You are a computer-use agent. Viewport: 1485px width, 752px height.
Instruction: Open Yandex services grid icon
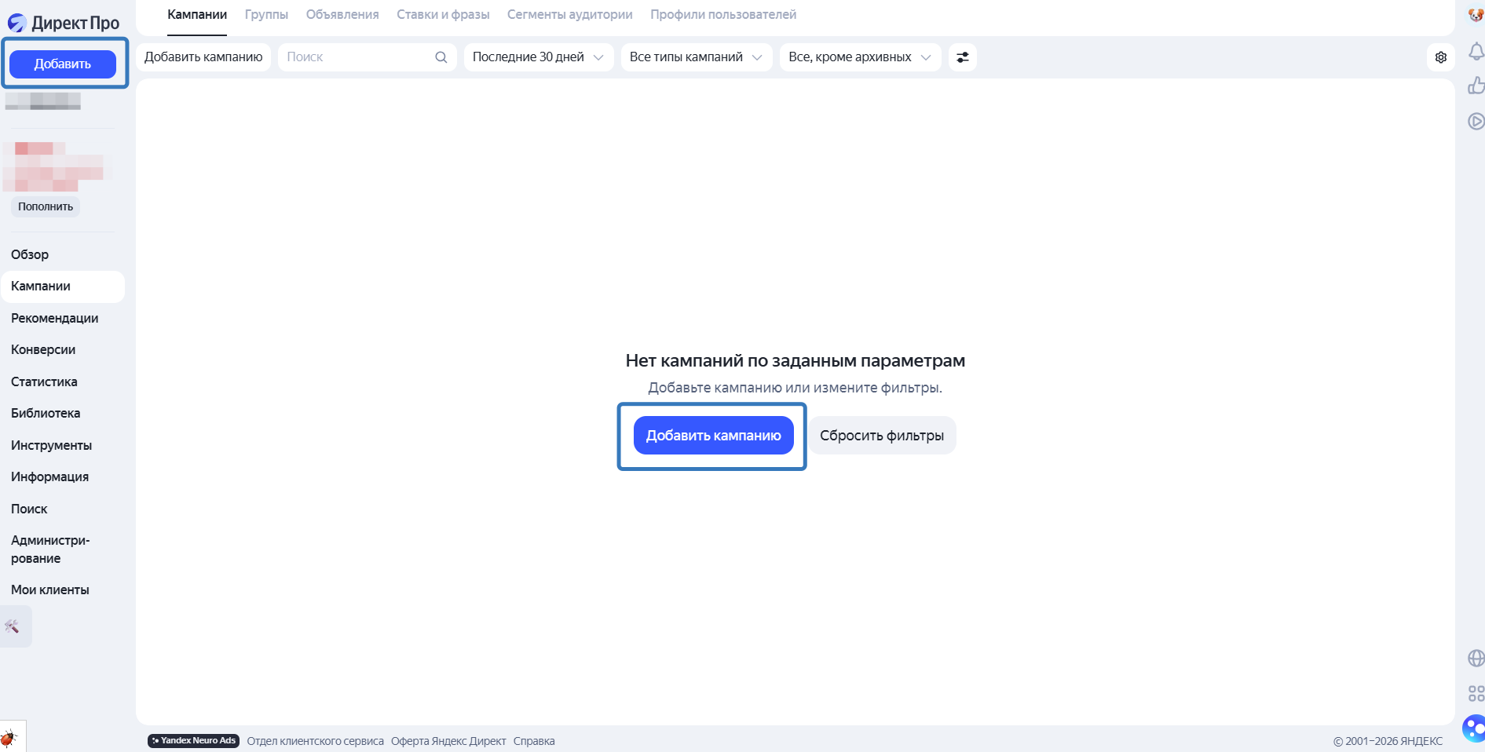pyautogui.click(x=1474, y=694)
